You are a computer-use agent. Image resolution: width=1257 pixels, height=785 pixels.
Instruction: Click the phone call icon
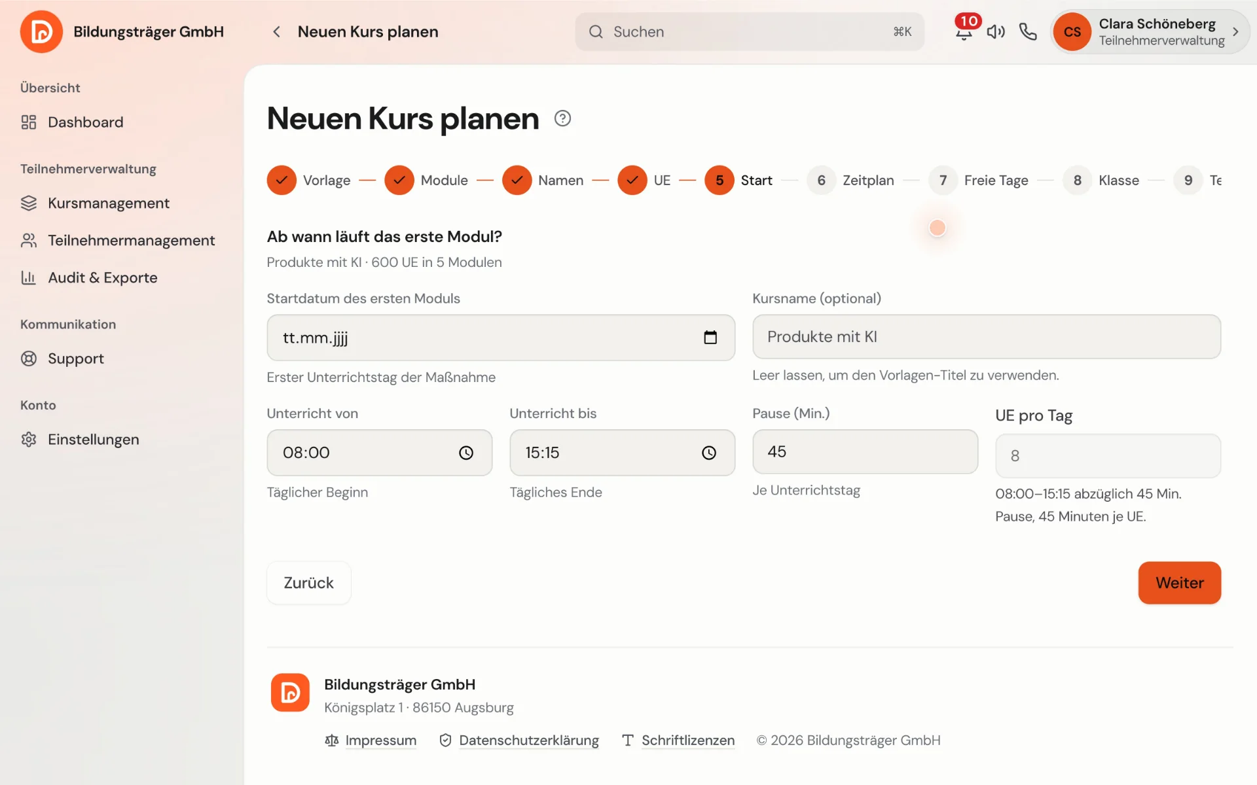click(1028, 31)
